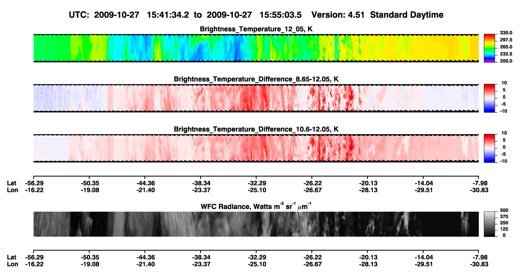Viewport: 532px width, 273px height.
Task: Click the 10 tick on 10.6-12.05 color bar
Action: coord(505,133)
